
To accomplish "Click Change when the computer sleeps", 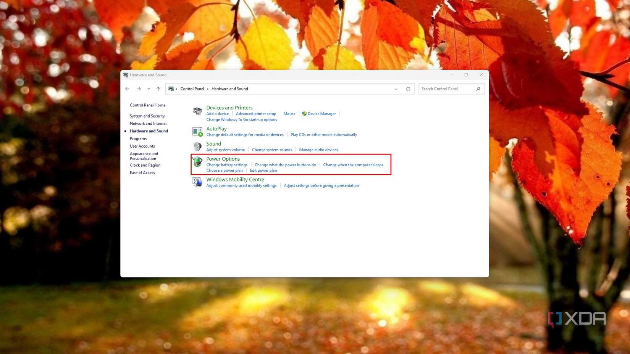I will coord(353,165).
